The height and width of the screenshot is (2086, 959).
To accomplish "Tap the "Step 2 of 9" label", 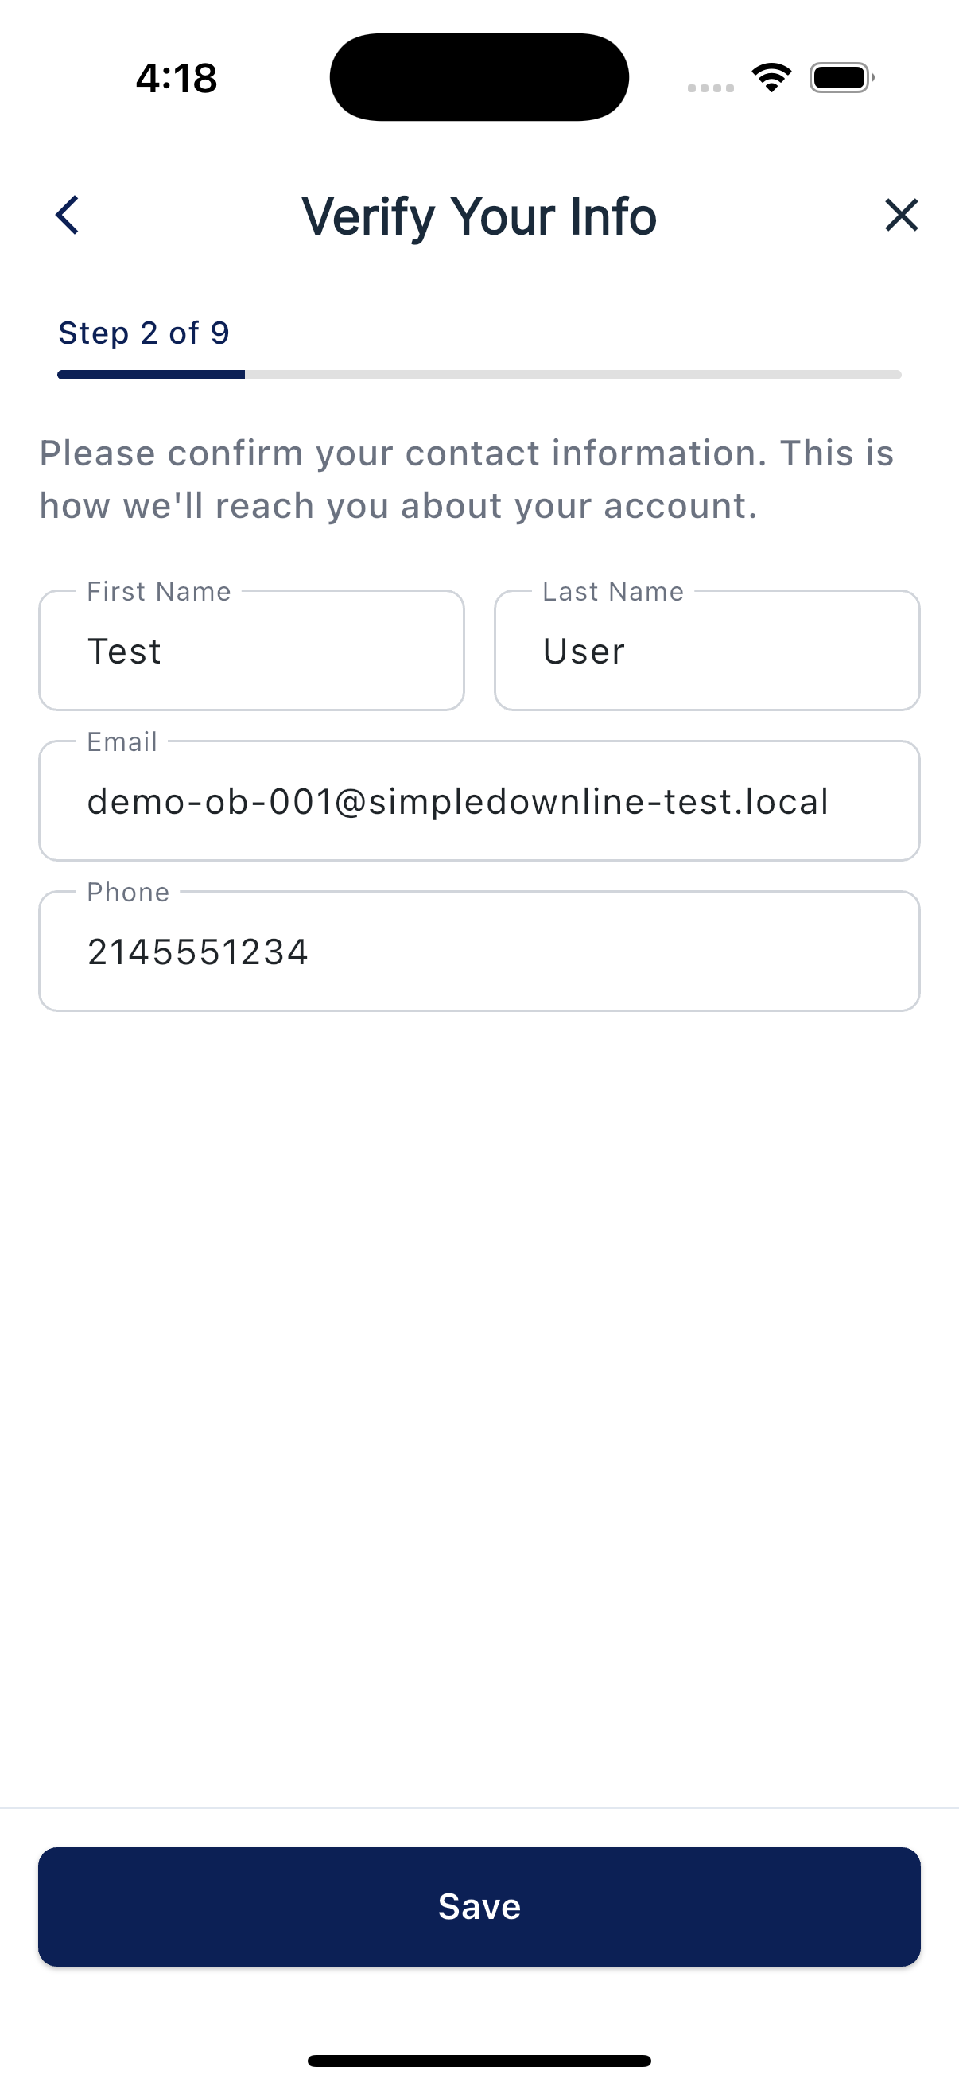I will (x=144, y=333).
